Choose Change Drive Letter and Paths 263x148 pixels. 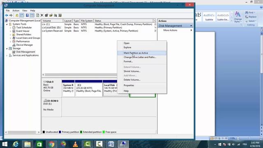click(x=142, y=57)
